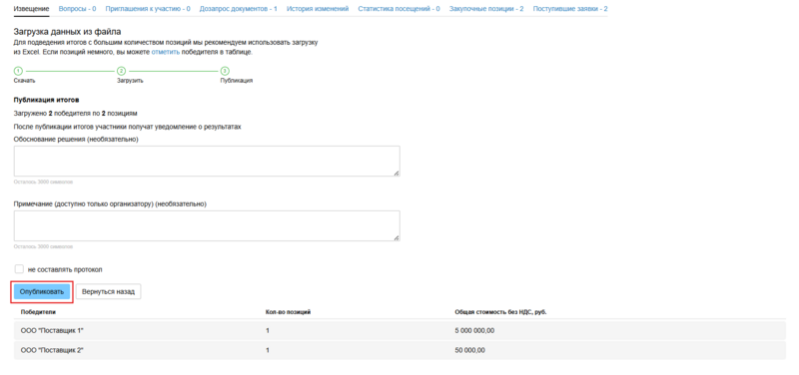Switch to Поступившие заявки - 2 tab
Screen dimensions: 799x375
570,9
